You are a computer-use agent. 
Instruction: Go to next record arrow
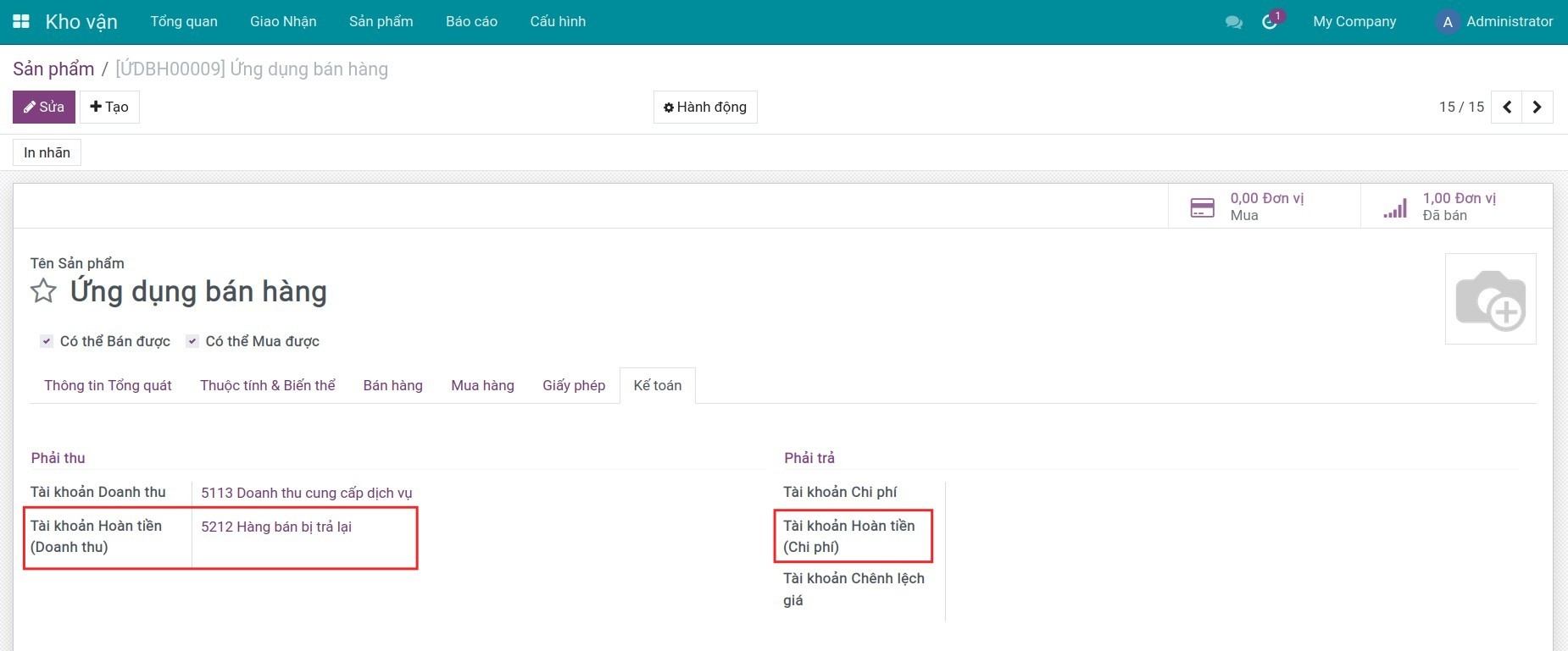[1537, 108]
